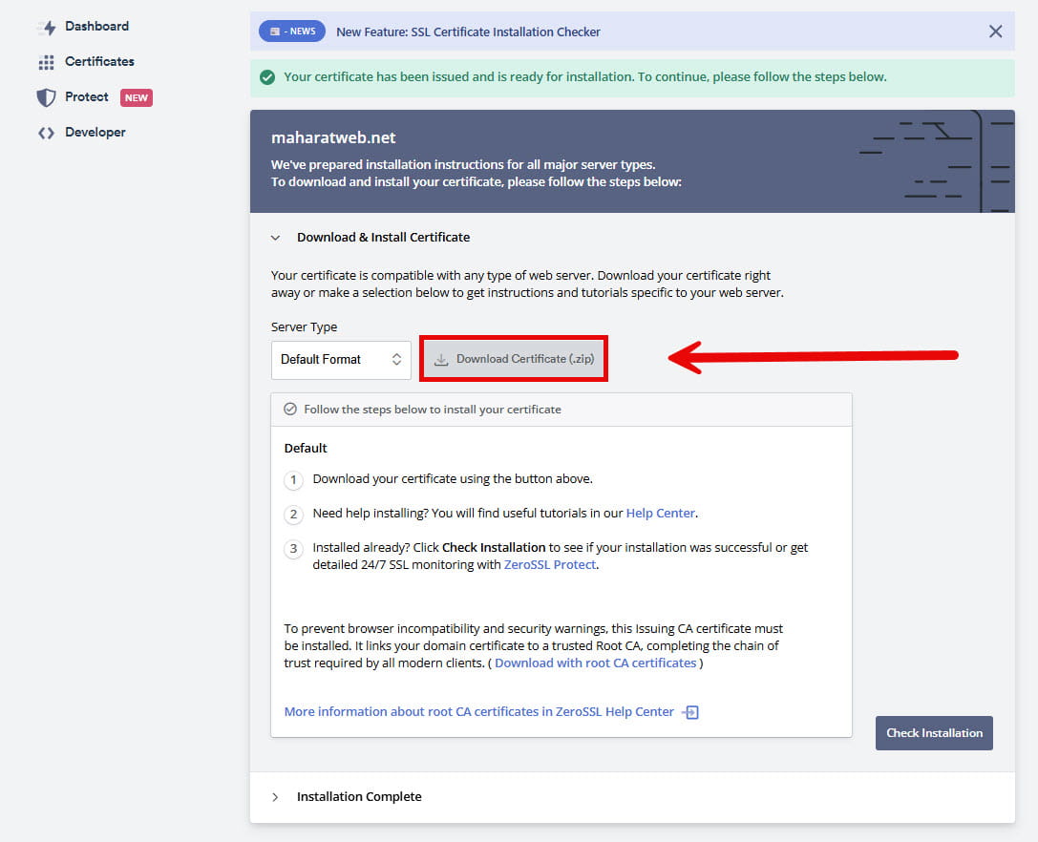Click the NEWS badge in banner

292,32
